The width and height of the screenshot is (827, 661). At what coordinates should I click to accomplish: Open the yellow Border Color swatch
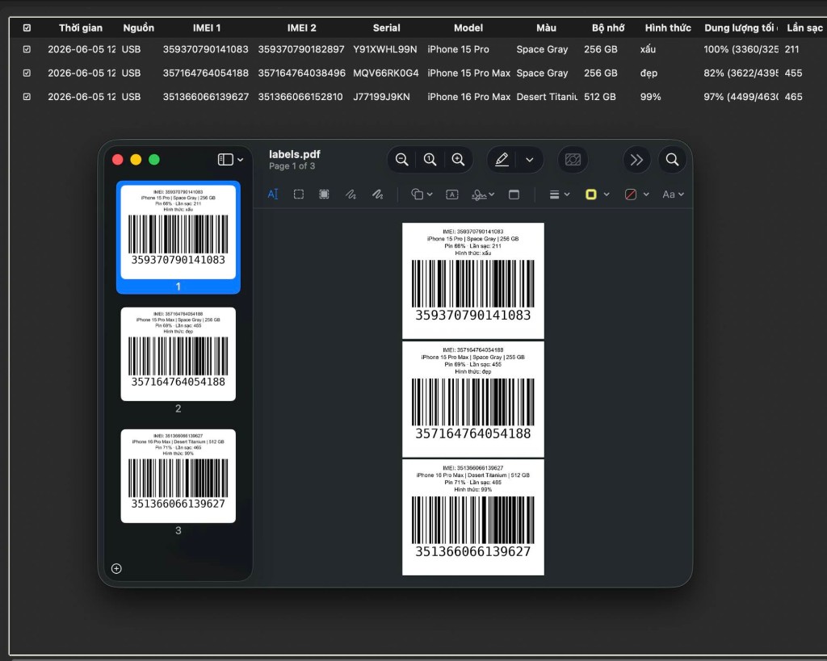pos(590,195)
